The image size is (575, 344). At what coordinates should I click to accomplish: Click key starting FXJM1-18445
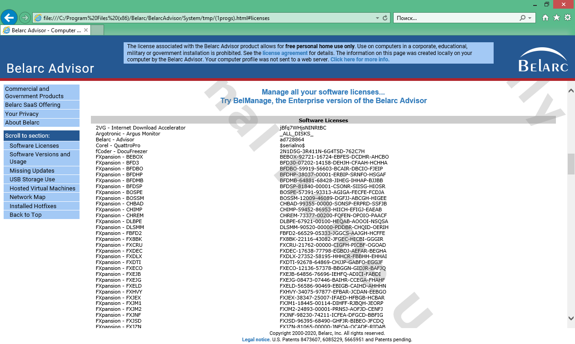(331, 303)
